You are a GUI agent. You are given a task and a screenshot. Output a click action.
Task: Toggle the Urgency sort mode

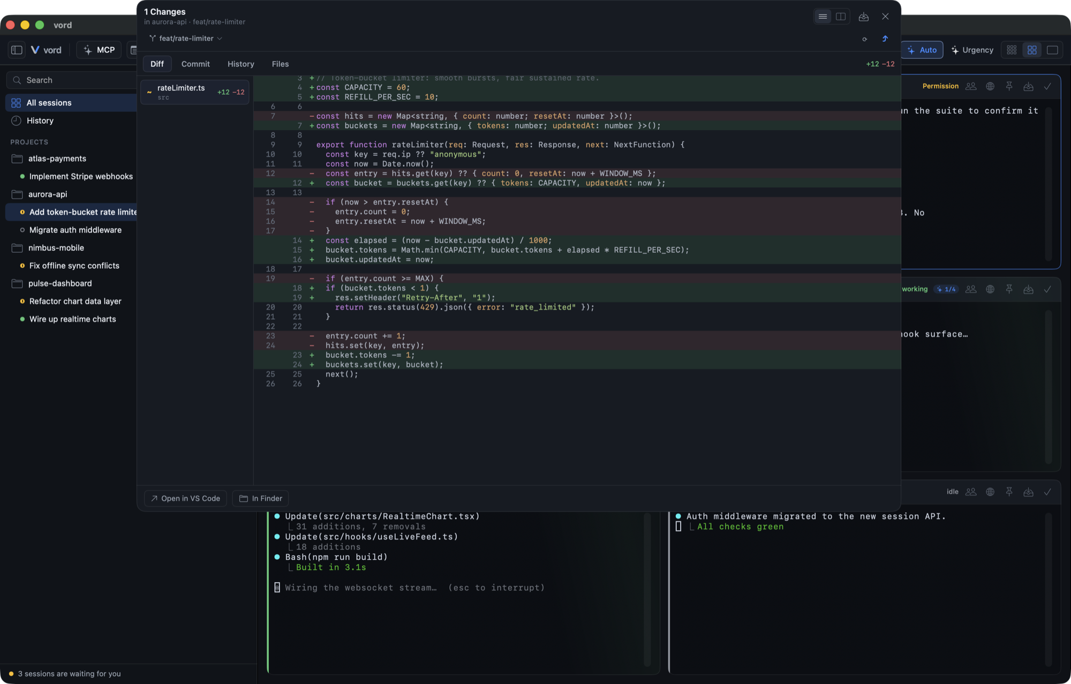tap(972, 50)
